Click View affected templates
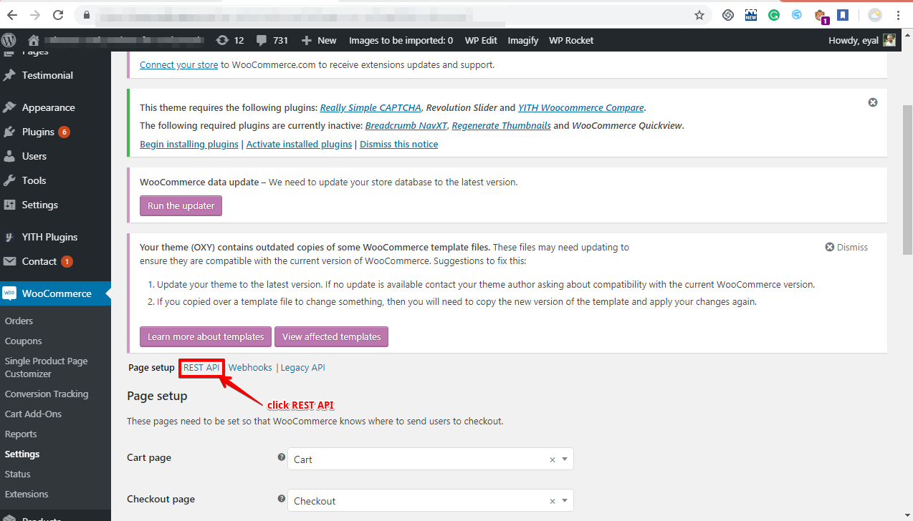 coord(332,336)
